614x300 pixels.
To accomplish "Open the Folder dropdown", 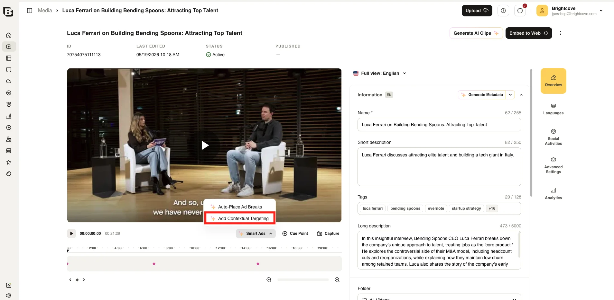I will click(439, 297).
